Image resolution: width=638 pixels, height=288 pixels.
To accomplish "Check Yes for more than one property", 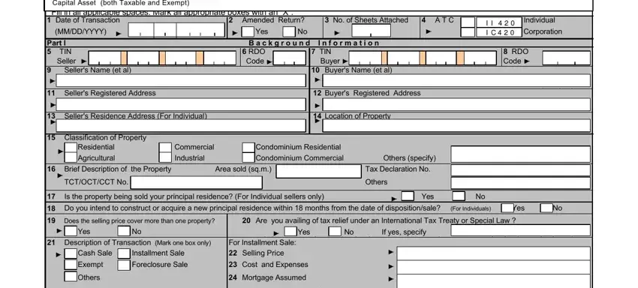I will [71, 231].
